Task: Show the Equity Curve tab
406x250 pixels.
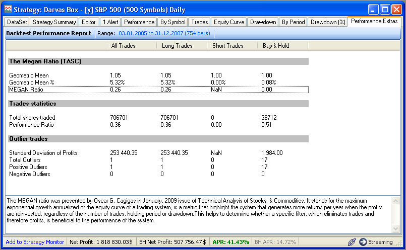Action: click(229, 22)
